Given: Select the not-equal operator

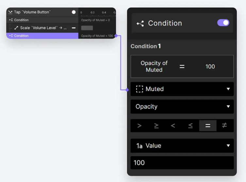Looking at the screenshot, I should click(x=224, y=126).
